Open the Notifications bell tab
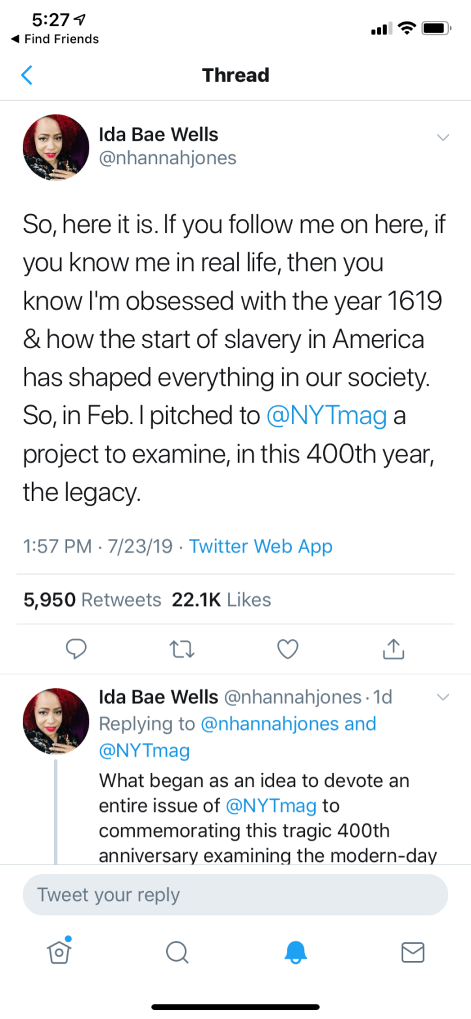 [x=294, y=953]
